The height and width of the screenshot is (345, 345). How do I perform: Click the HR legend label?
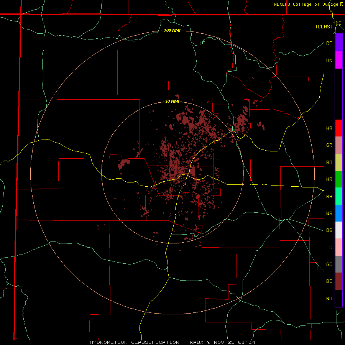click(x=329, y=179)
